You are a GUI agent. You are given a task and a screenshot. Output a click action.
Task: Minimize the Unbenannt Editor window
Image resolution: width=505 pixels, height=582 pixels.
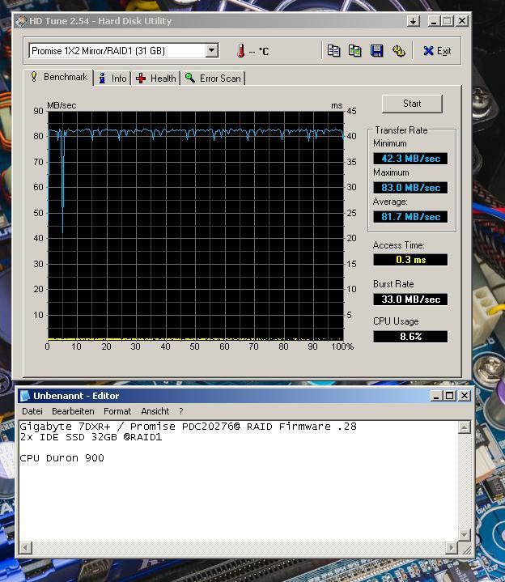(436, 396)
